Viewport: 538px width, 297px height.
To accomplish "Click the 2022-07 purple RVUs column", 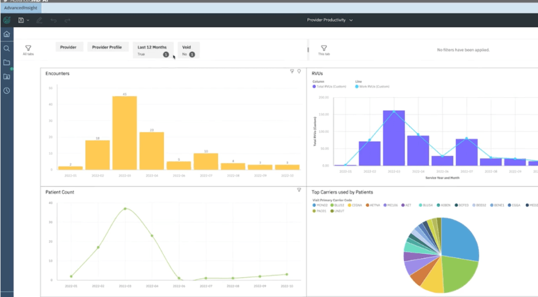I will click(467, 153).
